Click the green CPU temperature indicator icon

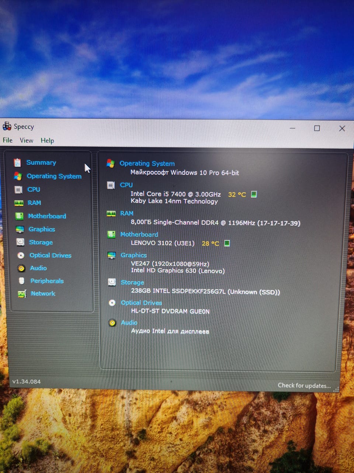[x=254, y=194]
